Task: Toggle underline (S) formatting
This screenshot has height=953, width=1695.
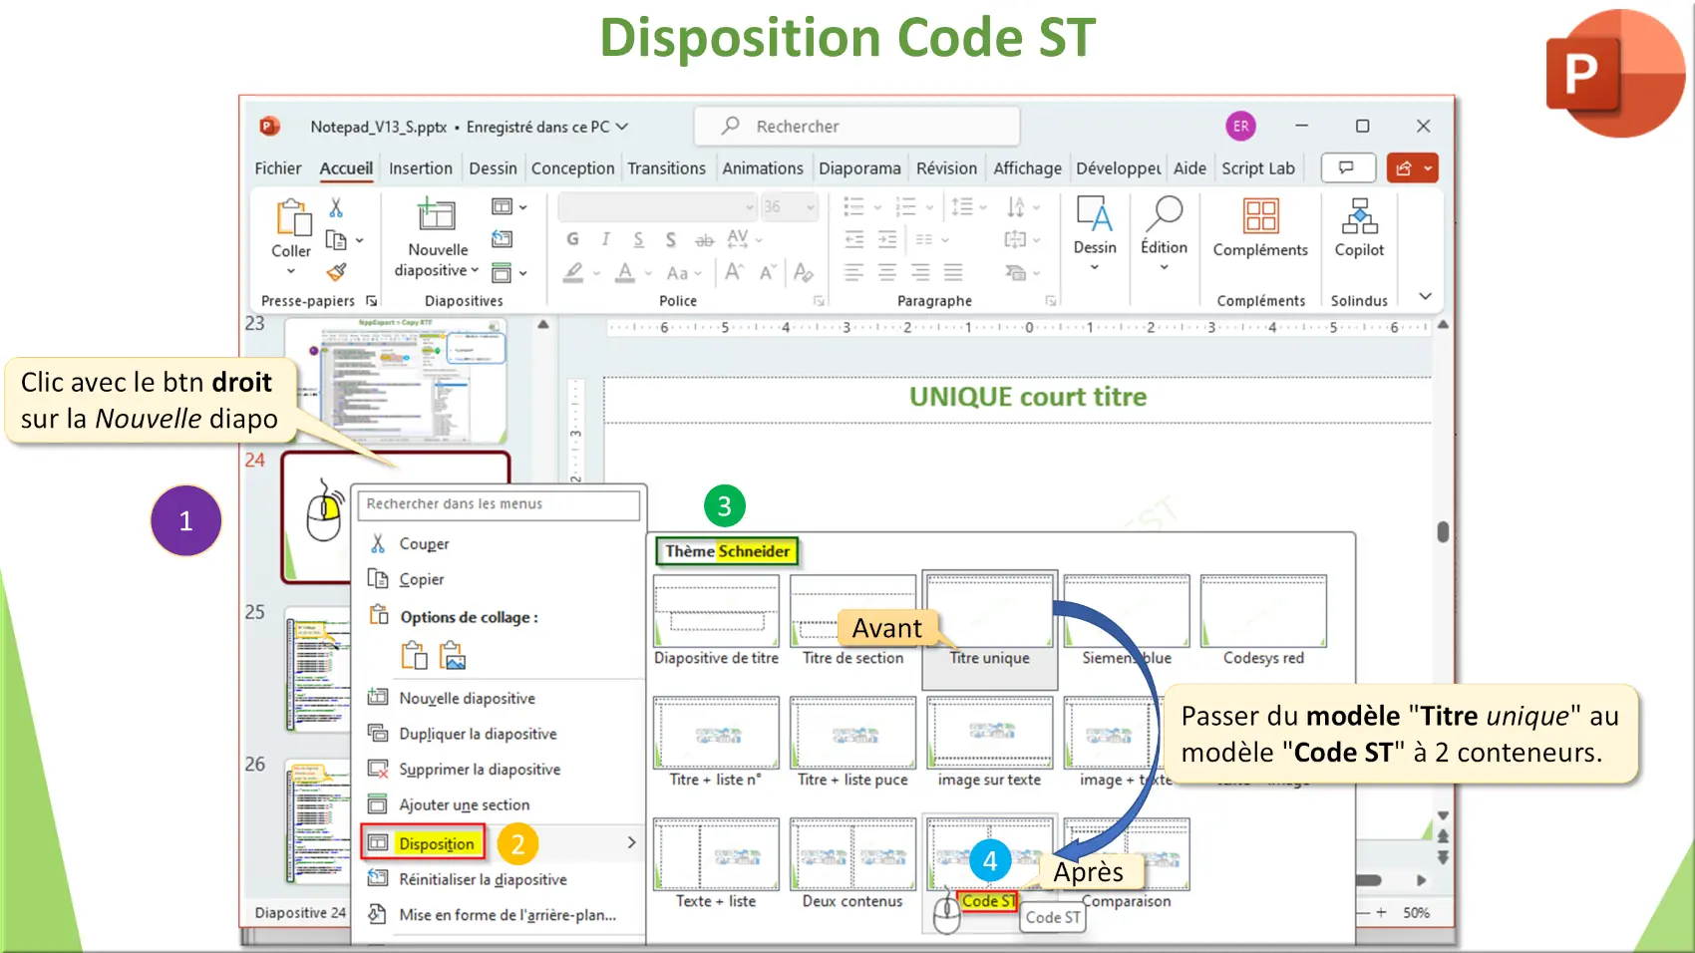Action: pos(638,239)
